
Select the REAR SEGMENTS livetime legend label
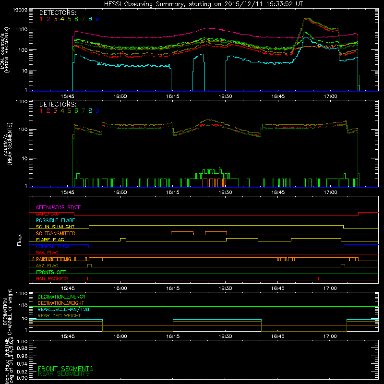click(64, 374)
